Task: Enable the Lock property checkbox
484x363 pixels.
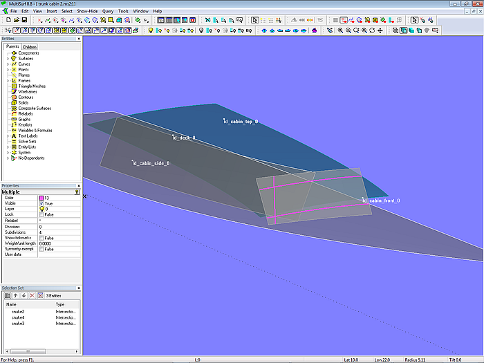Action: point(41,214)
